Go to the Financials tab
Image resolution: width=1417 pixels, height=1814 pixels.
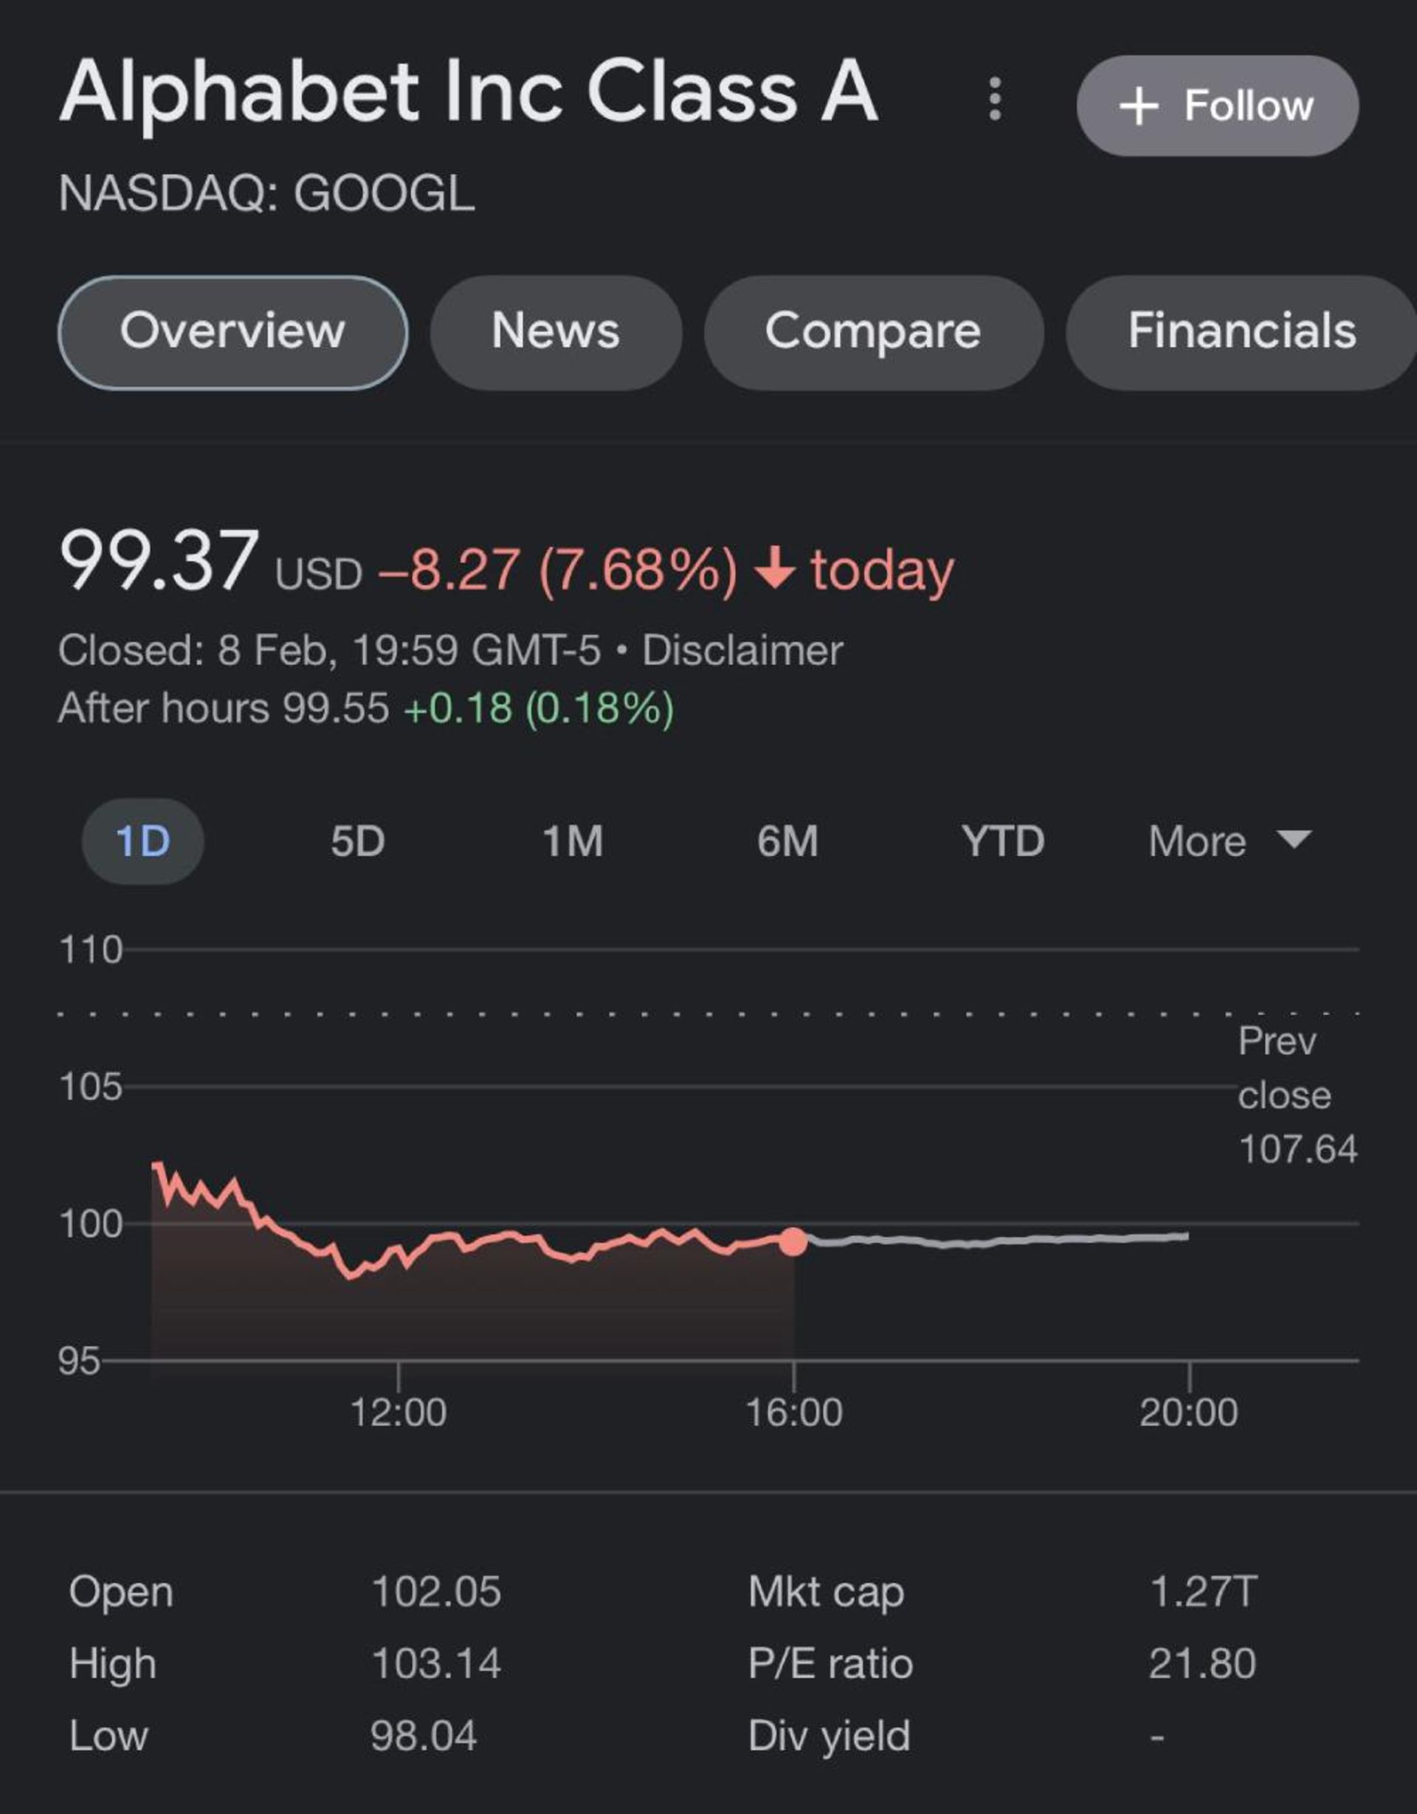click(1241, 331)
